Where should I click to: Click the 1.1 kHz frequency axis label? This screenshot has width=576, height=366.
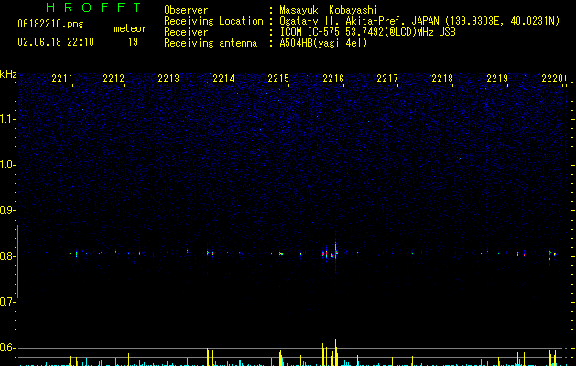pos(7,119)
